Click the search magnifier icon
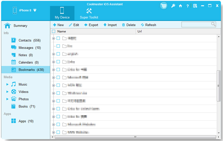Image resolution: width=223 pixels, height=141 pixels. (213, 24)
